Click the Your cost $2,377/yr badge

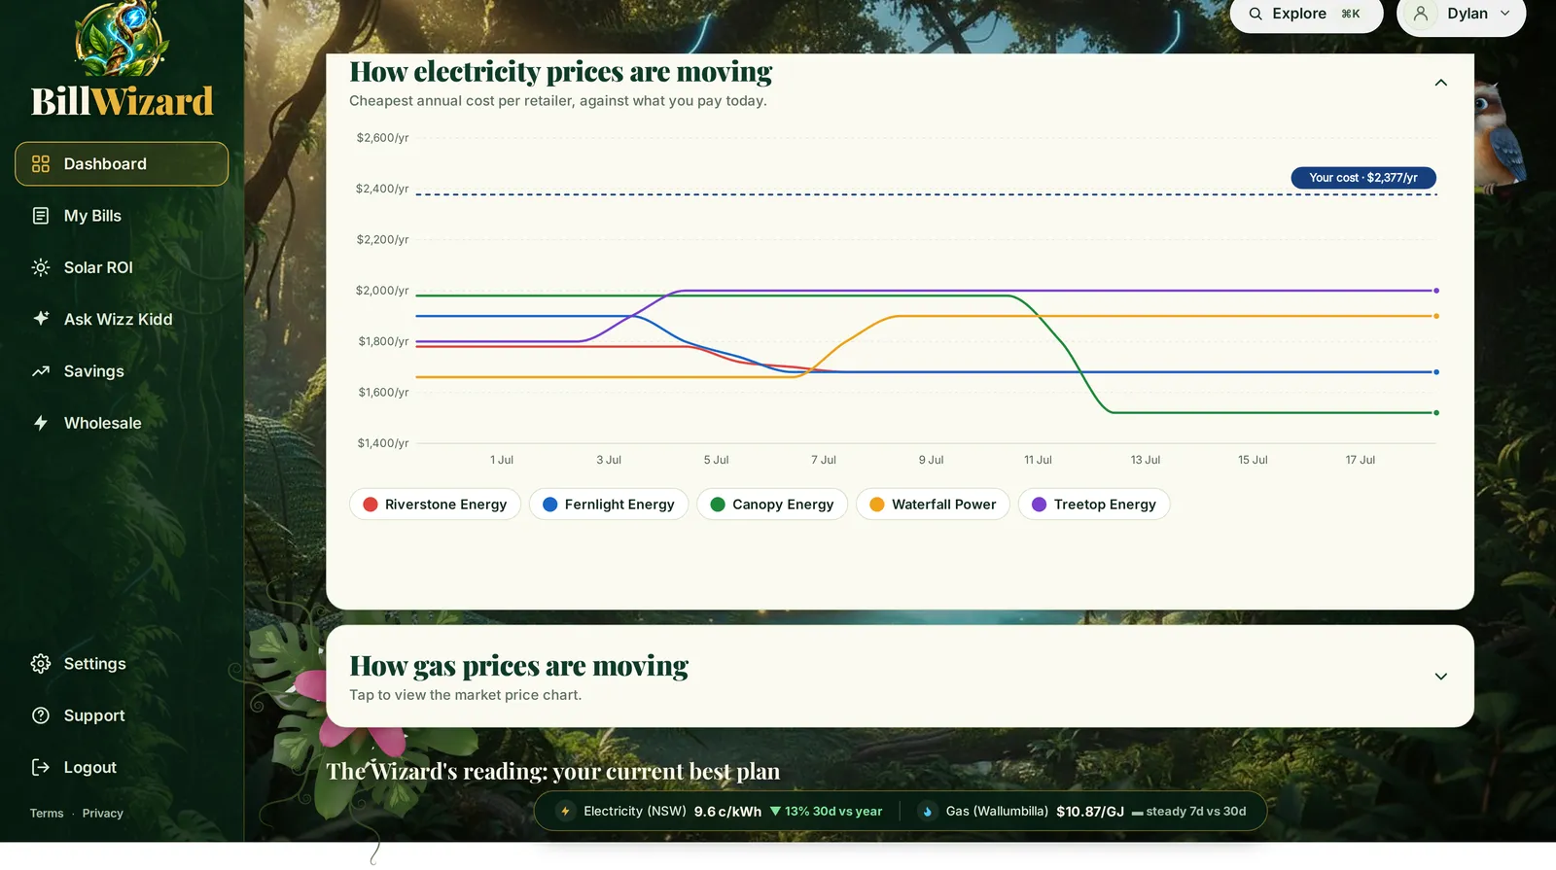point(1363,178)
